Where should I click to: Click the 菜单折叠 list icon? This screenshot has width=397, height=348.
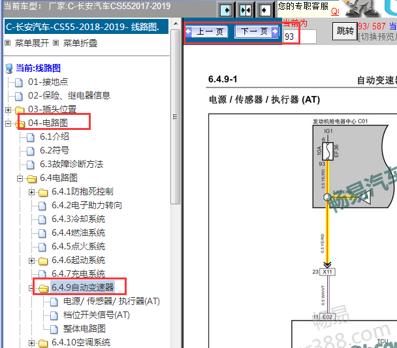coord(56,43)
